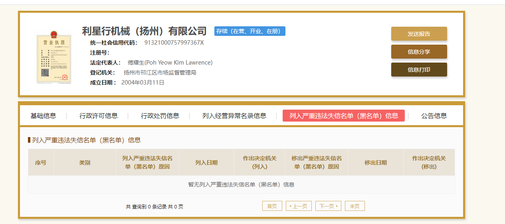
Task: Go to the 列入经营异常名录信息 tab
Action: point(234,116)
